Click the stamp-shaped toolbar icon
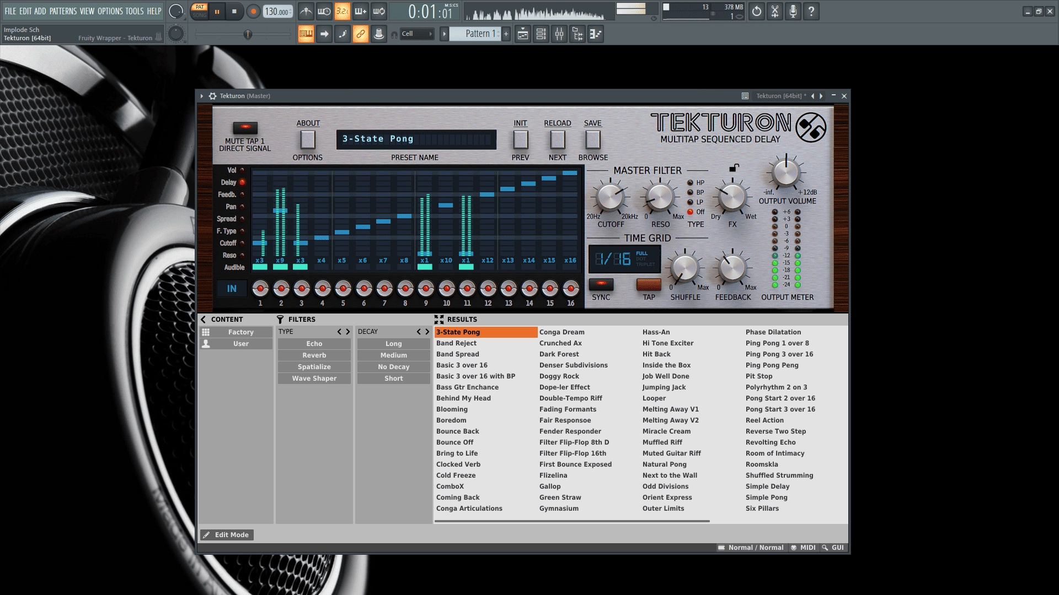The height and width of the screenshot is (595, 1059). point(379,34)
